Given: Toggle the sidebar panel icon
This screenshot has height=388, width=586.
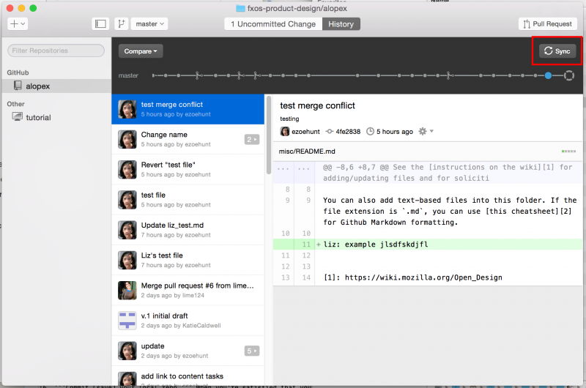Looking at the screenshot, I should click(x=100, y=24).
